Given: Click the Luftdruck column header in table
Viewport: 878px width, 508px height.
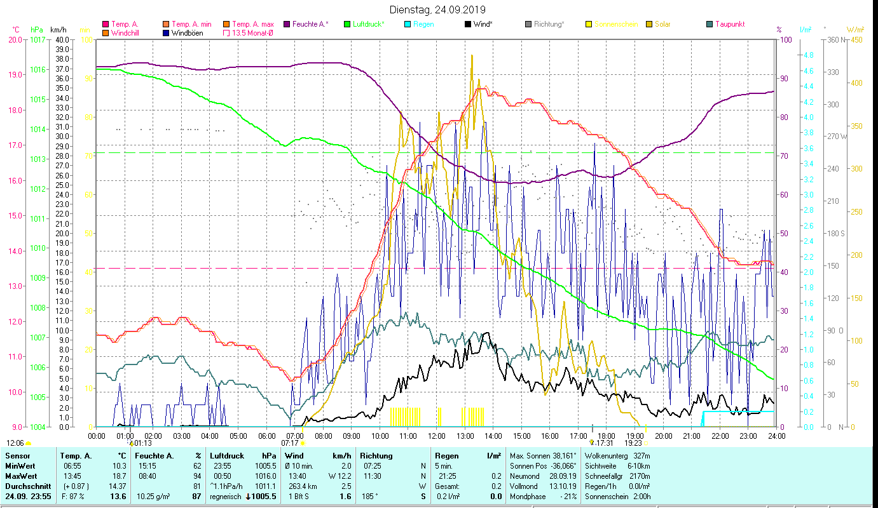Looking at the screenshot, I should click(x=227, y=456).
